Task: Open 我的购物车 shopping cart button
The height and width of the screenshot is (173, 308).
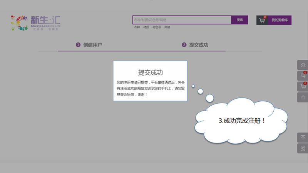Action: pyautogui.click(x=280, y=20)
